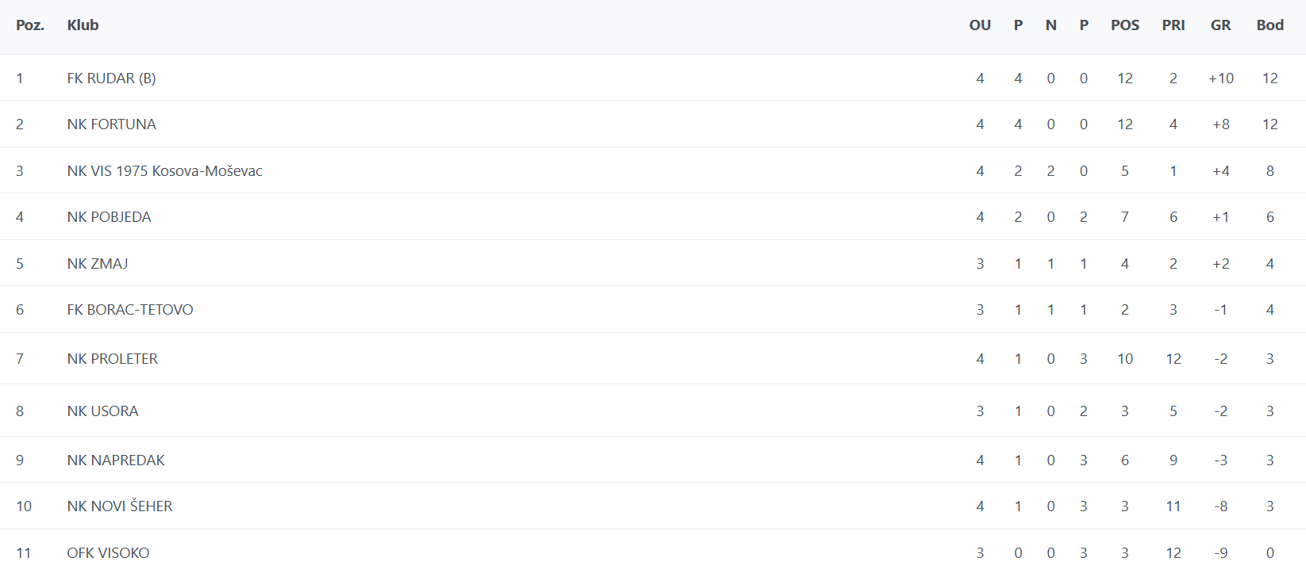
Task: Click the Klub column header
Action: point(83,25)
